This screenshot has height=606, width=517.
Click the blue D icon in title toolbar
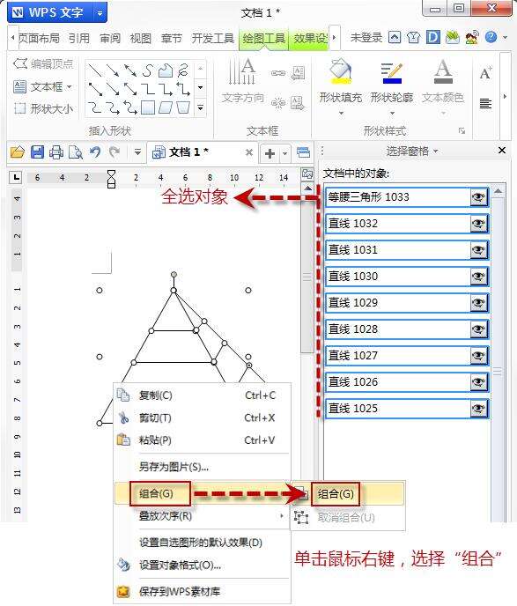[433, 37]
